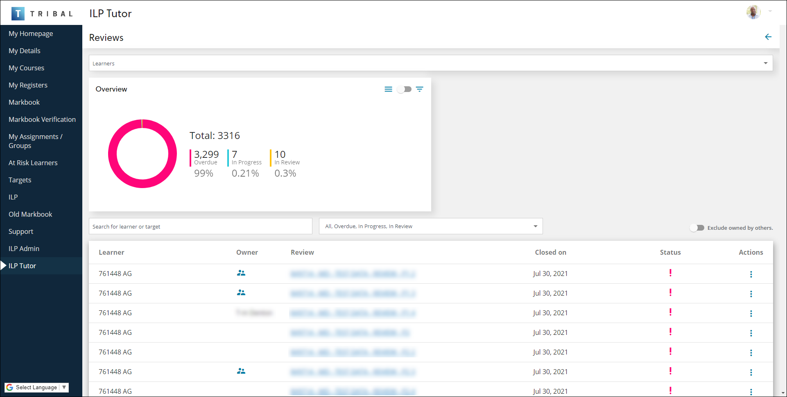Open the list view icon in Overview

(388, 89)
